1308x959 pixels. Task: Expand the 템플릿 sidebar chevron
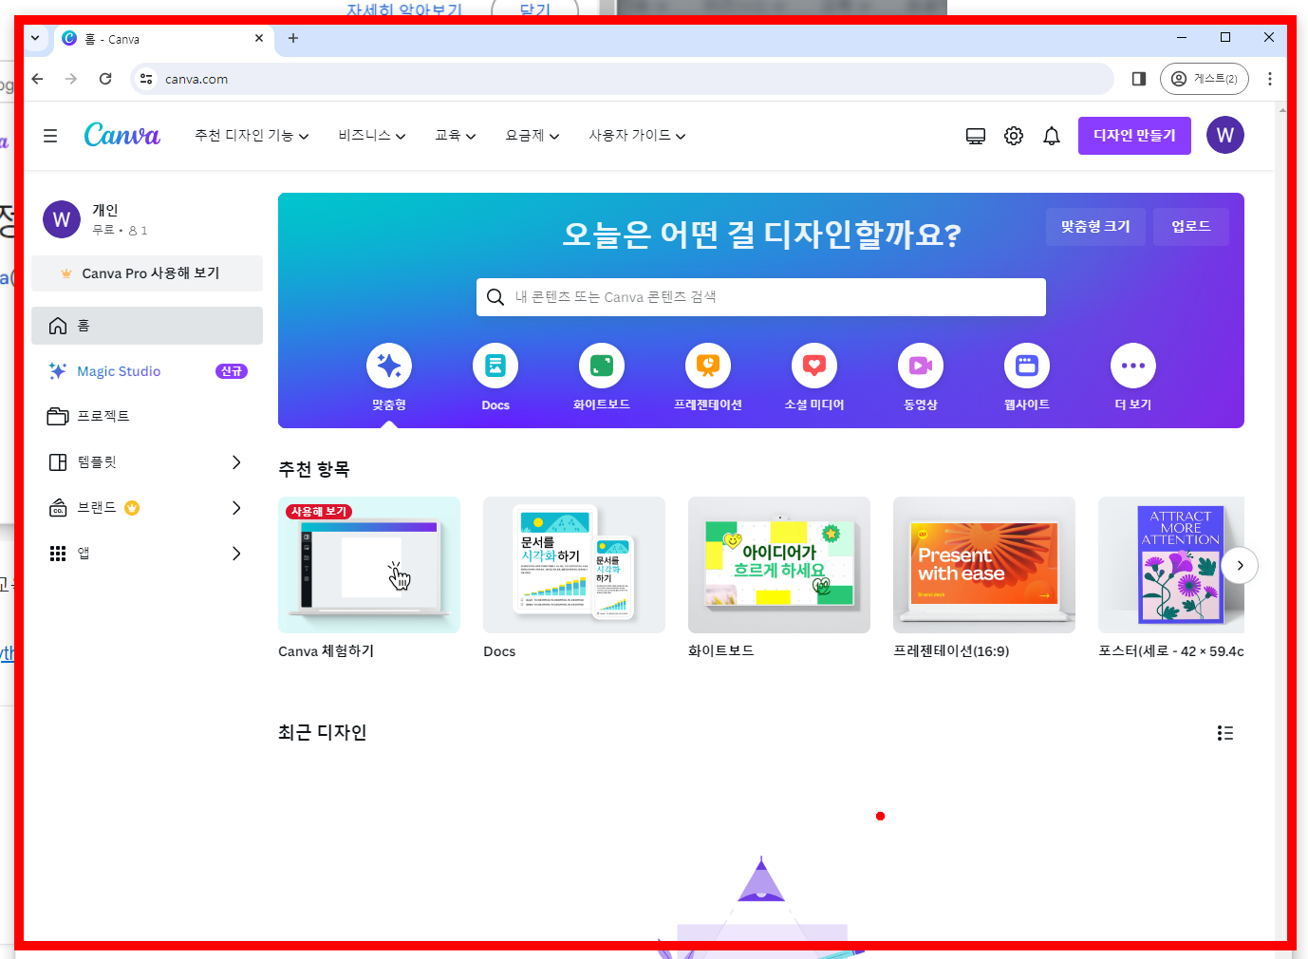coord(236,462)
